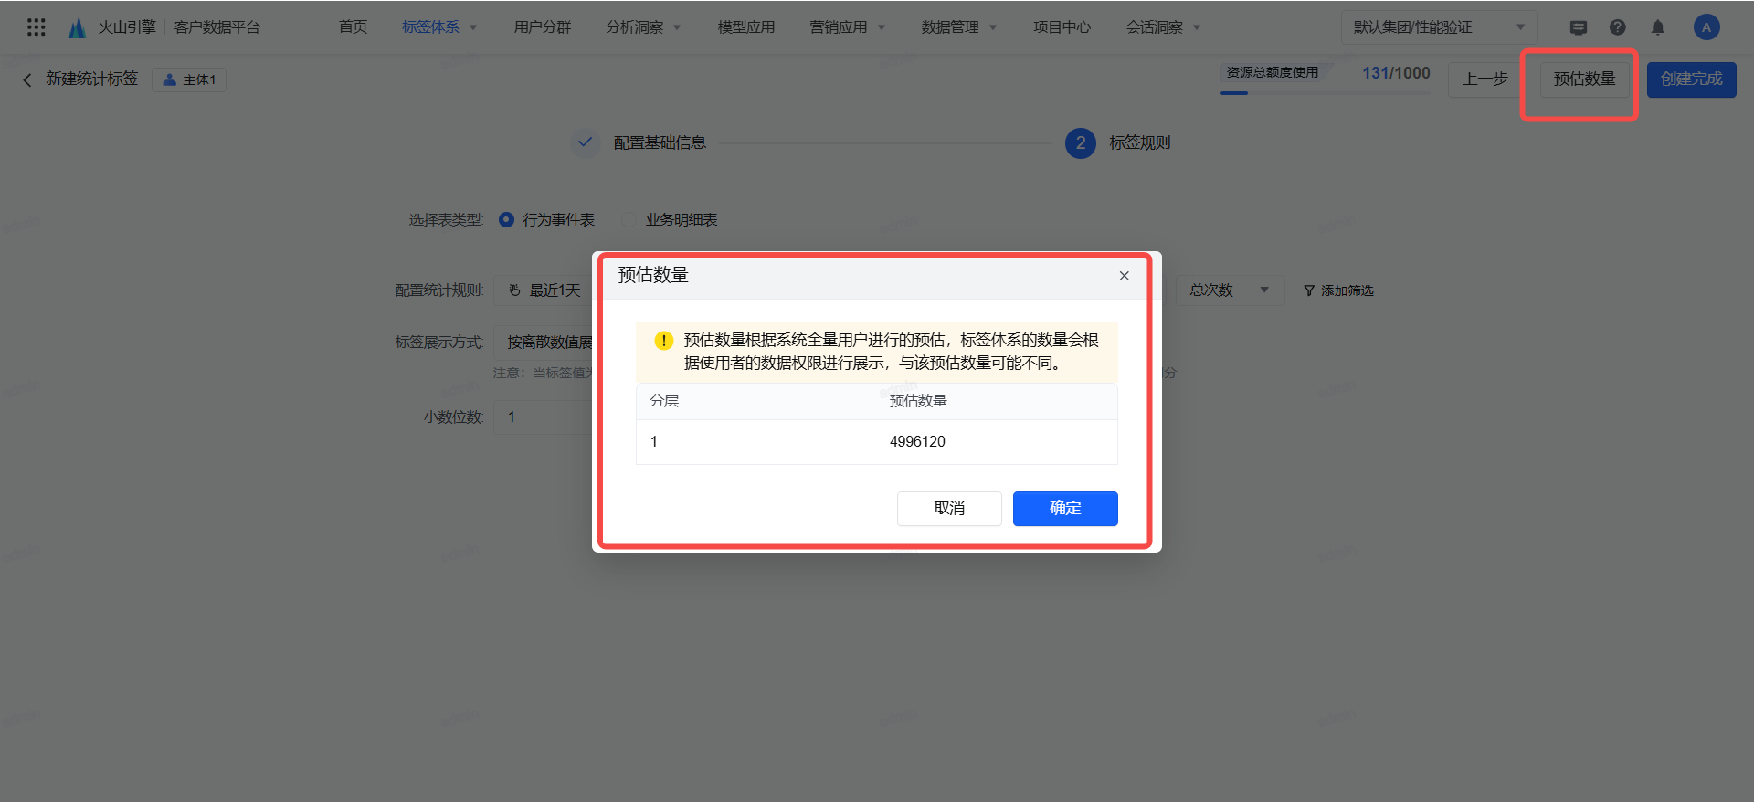Viewport: 1754px width, 802px height.
Task: Open the 总次数 dropdown
Action: [x=1230, y=290]
